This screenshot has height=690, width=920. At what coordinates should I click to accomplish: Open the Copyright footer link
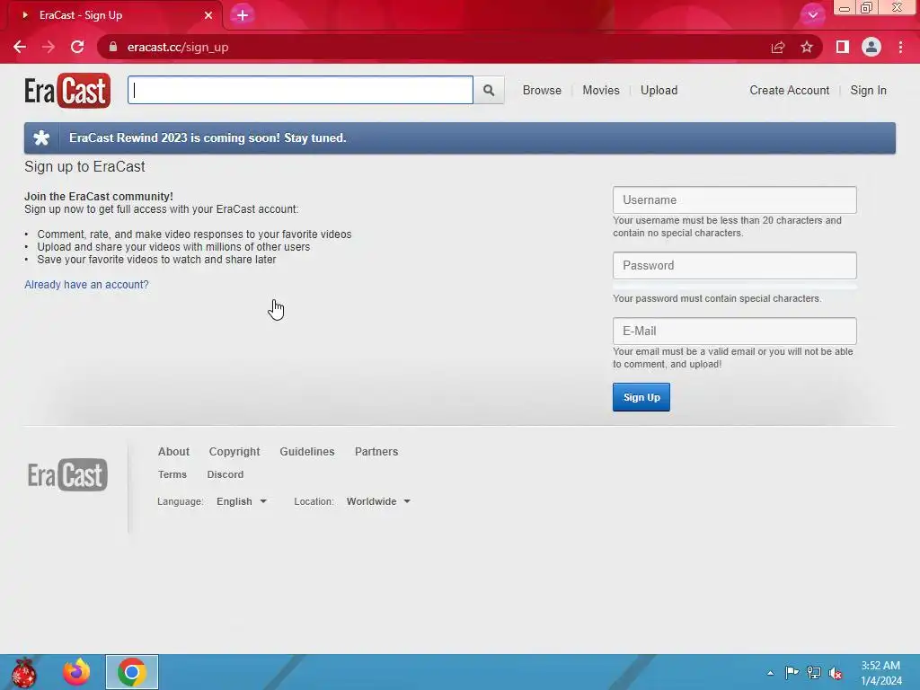pyautogui.click(x=234, y=452)
